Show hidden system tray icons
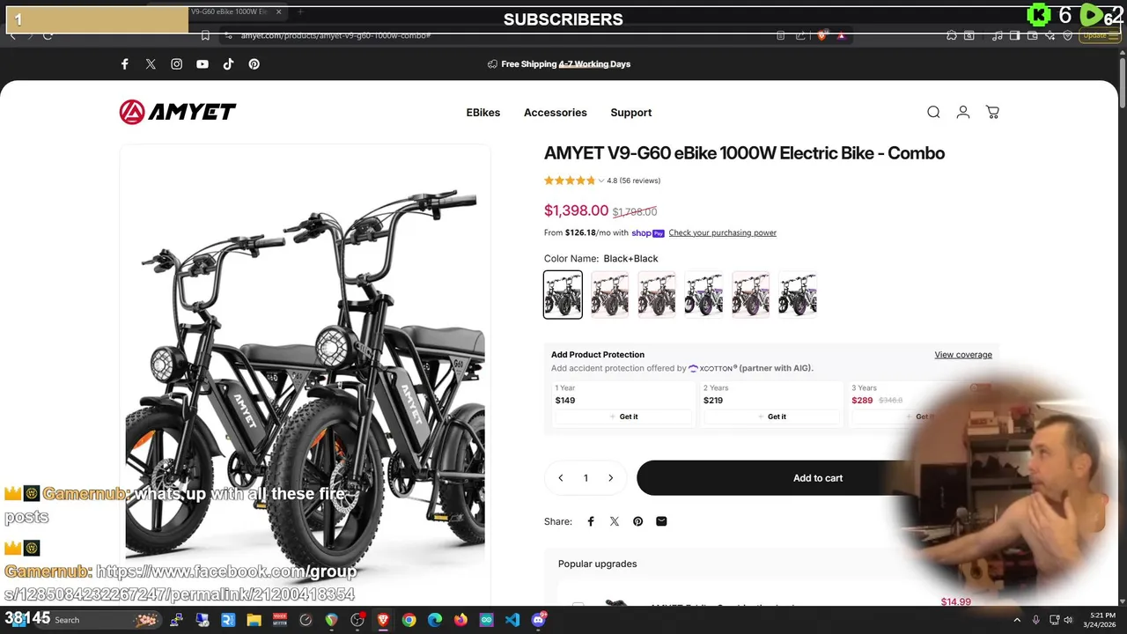This screenshot has width=1127, height=634. 1017,620
